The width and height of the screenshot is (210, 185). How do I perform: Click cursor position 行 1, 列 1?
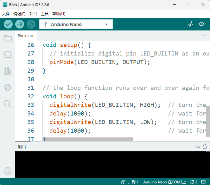(x=130, y=182)
